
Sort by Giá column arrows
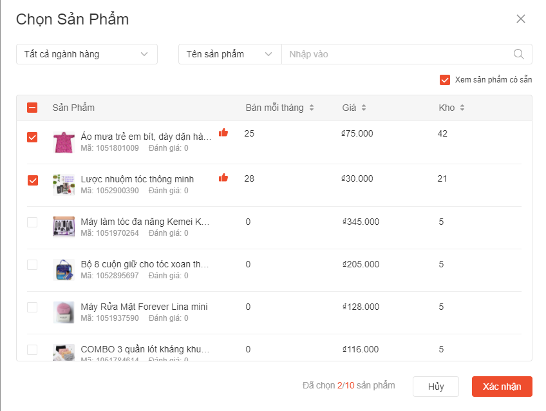pyautogui.click(x=363, y=108)
